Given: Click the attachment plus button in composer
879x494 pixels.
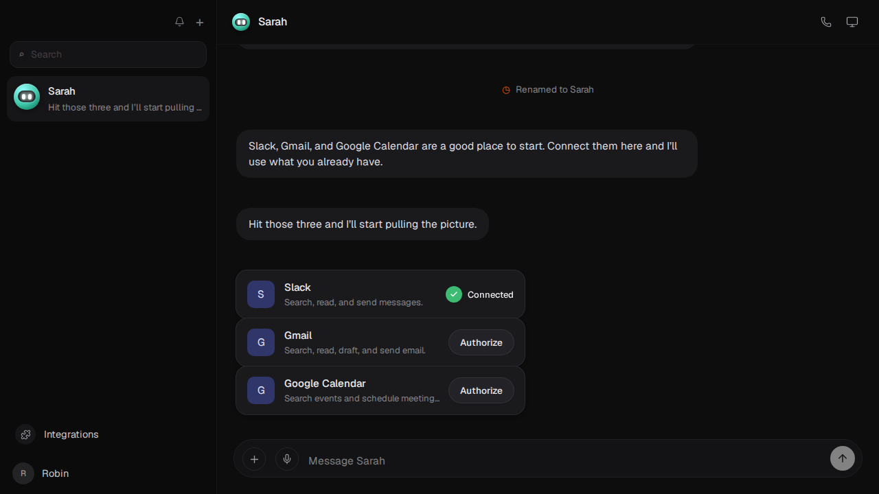Looking at the screenshot, I should coord(254,459).
